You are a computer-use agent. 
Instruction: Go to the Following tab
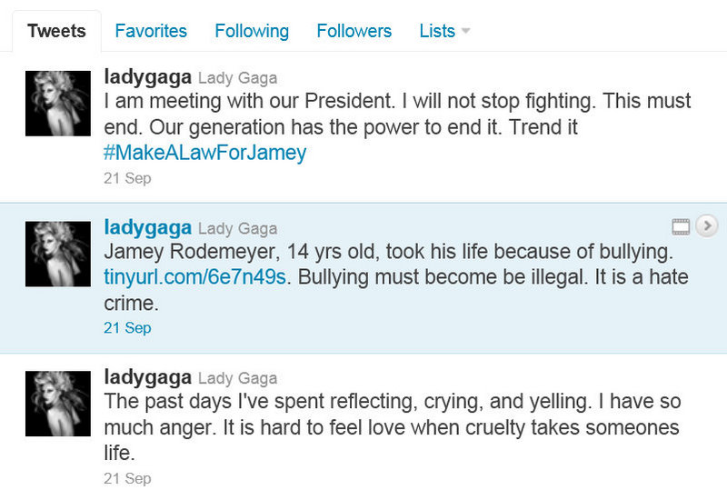coord(252,31)
